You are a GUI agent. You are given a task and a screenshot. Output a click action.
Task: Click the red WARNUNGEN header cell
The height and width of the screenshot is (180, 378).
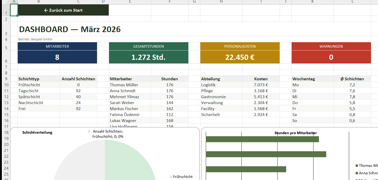[331, 46]
